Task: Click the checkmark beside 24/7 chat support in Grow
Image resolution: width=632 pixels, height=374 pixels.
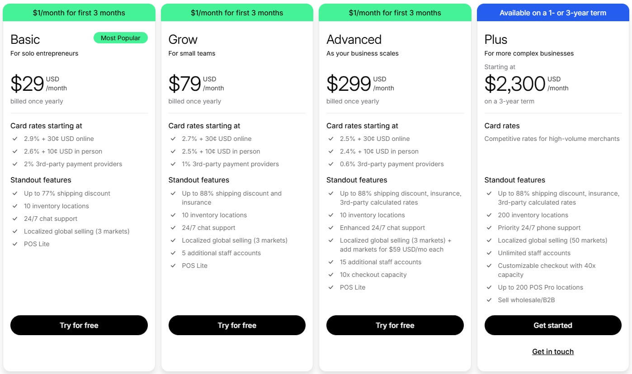Action: [173, 228]
